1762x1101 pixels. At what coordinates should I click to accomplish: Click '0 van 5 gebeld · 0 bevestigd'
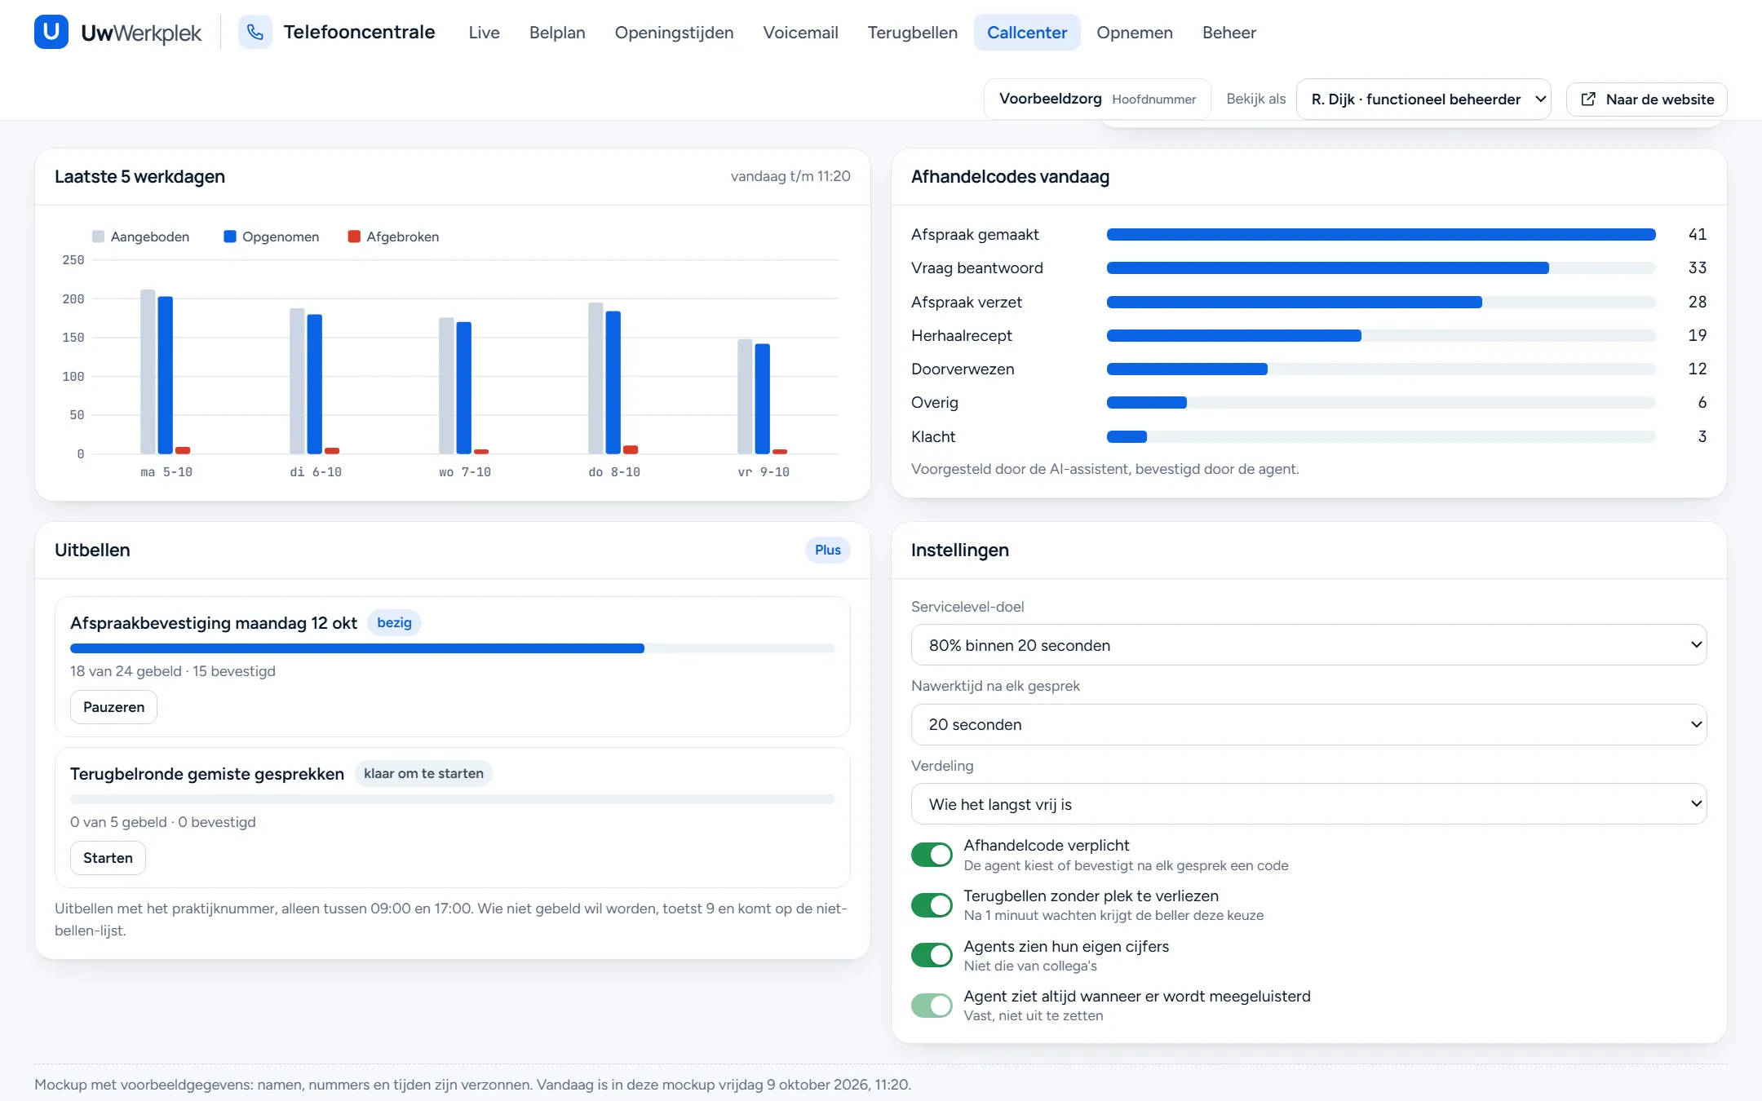tap(163, 822)
